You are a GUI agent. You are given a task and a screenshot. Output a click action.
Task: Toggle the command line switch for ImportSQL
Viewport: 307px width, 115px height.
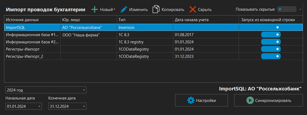point(271,27)
